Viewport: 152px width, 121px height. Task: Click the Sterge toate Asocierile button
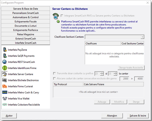[x=131, y=68]
